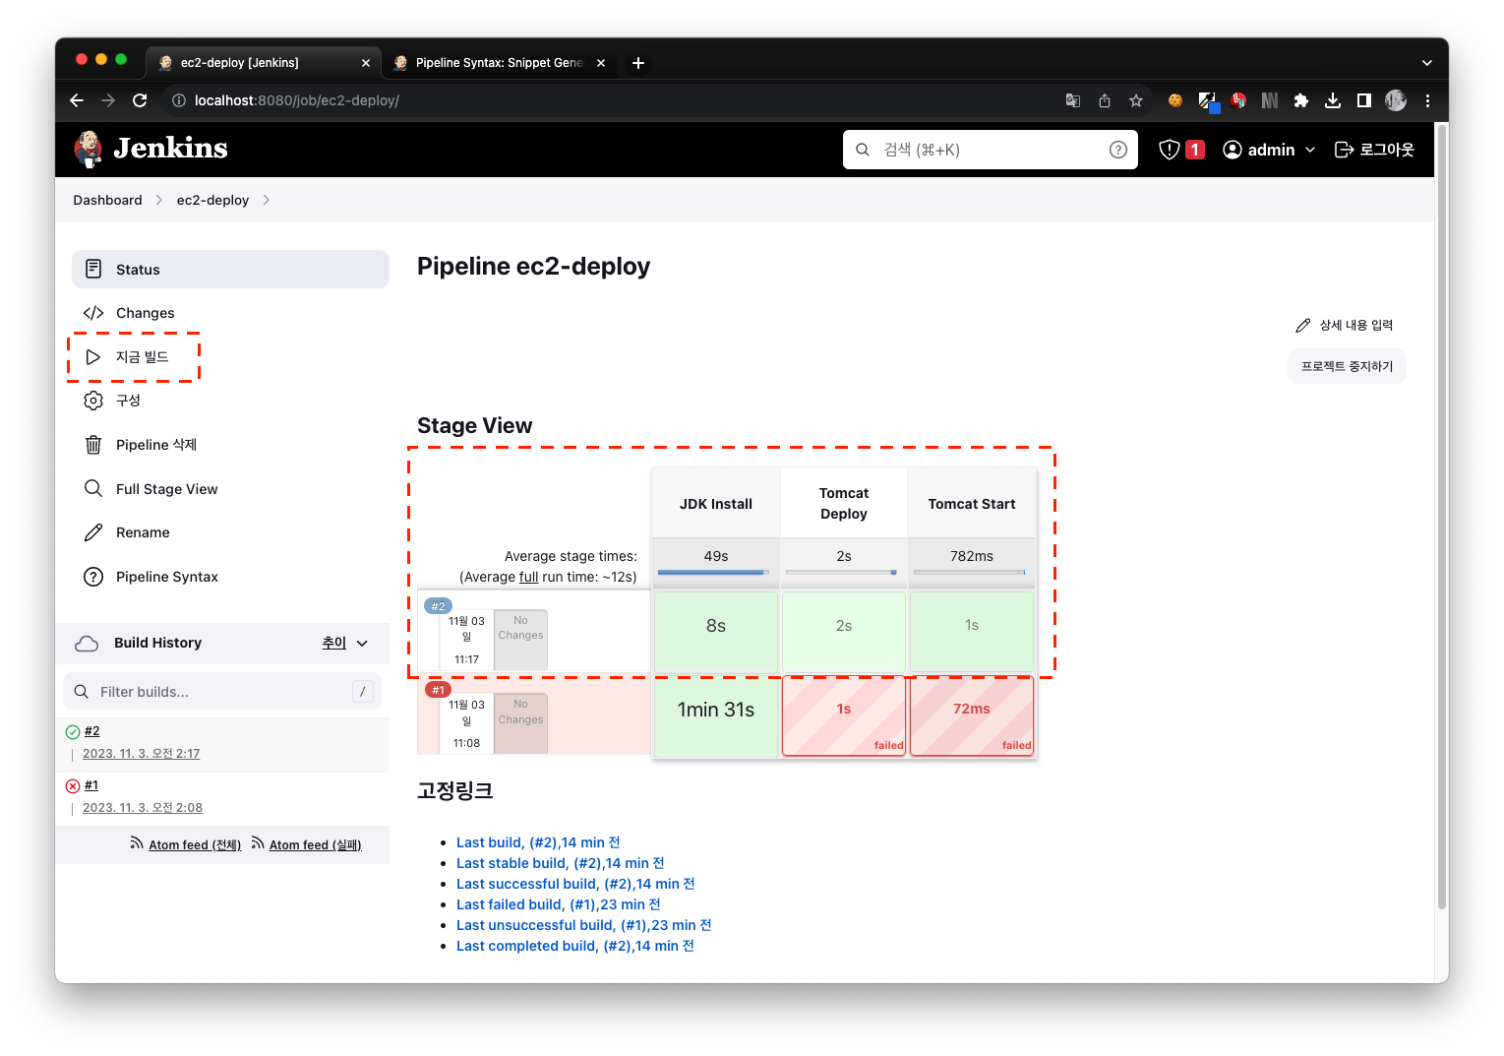Select the Status sidebar item
The width and height of the screenshot is (1504, 1056).
pos(230,270)
